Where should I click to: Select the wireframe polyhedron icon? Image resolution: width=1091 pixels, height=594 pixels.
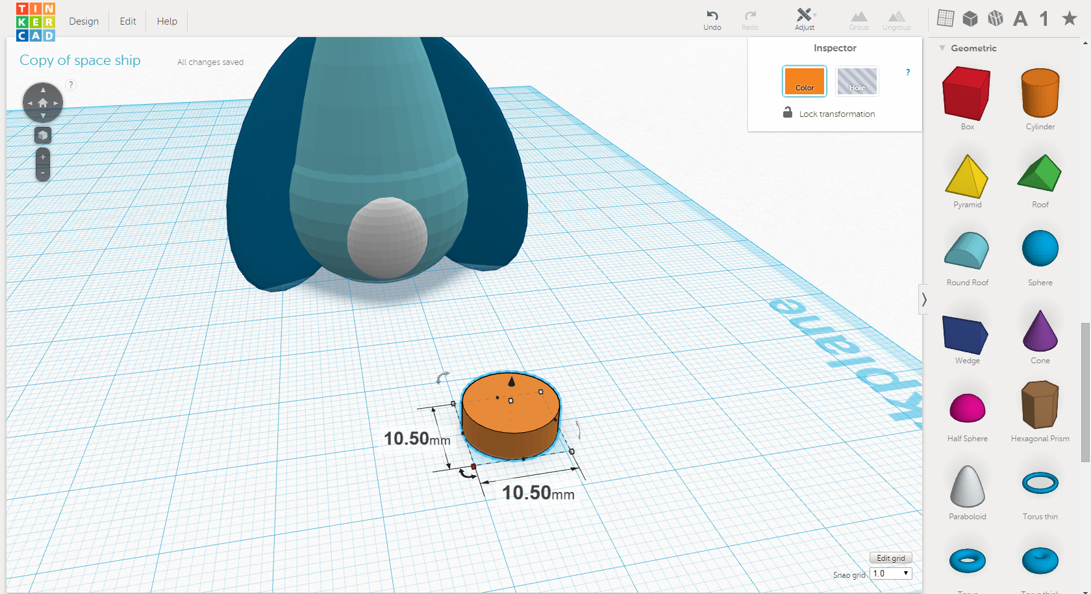pyautogui.click(x=996, y=18)
